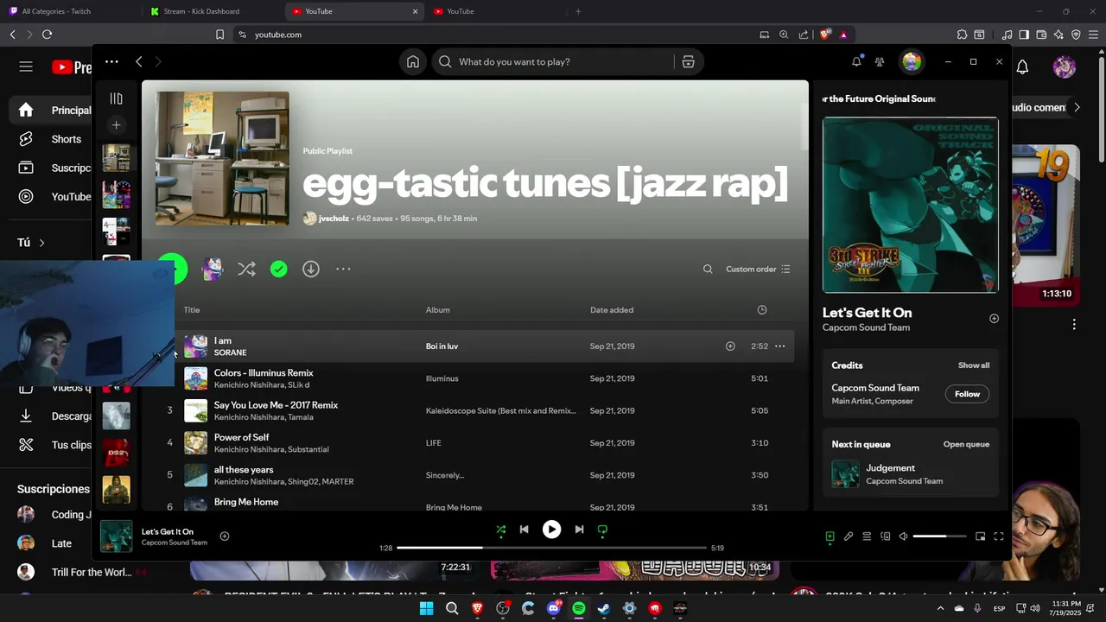This screenshot has width=1106, height=622.
Task: Skip to previous track
Action: [524, 530]
